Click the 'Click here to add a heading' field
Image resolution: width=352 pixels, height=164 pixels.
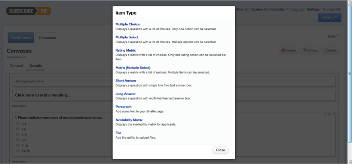tap(43, 95)
